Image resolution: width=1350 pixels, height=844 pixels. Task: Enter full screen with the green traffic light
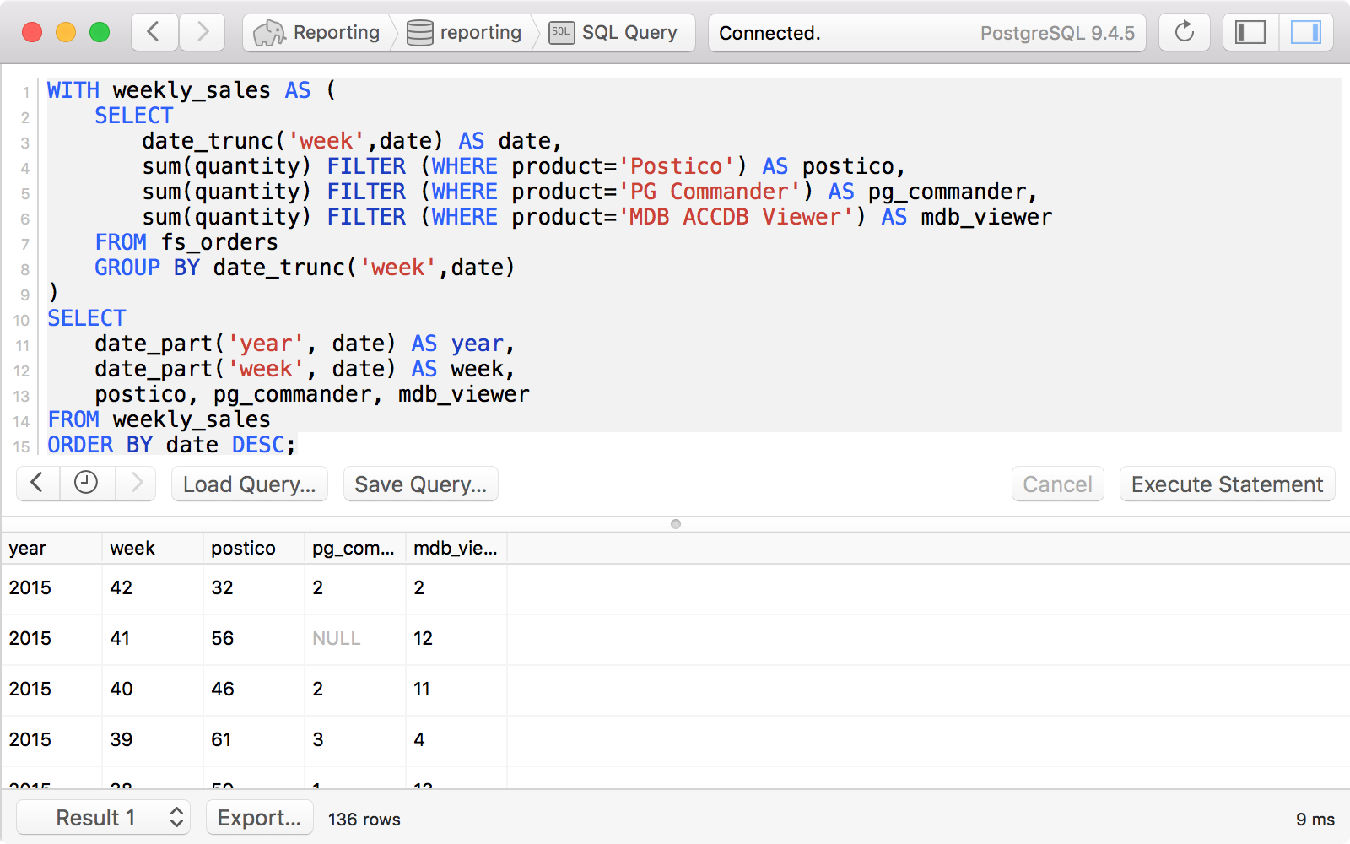point(100,32)
